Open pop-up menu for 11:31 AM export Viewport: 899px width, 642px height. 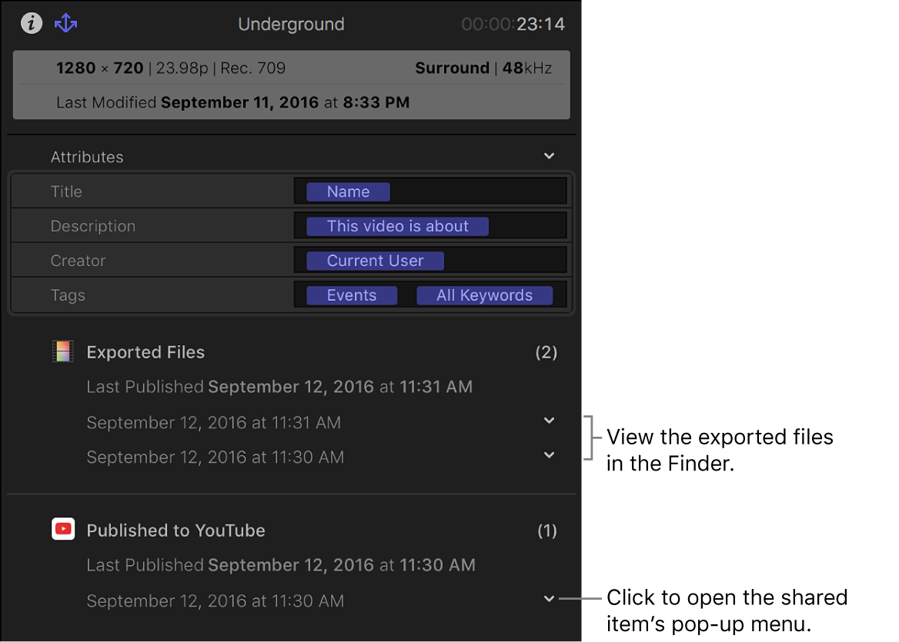549,421
